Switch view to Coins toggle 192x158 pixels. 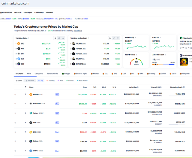pos(19,81)
